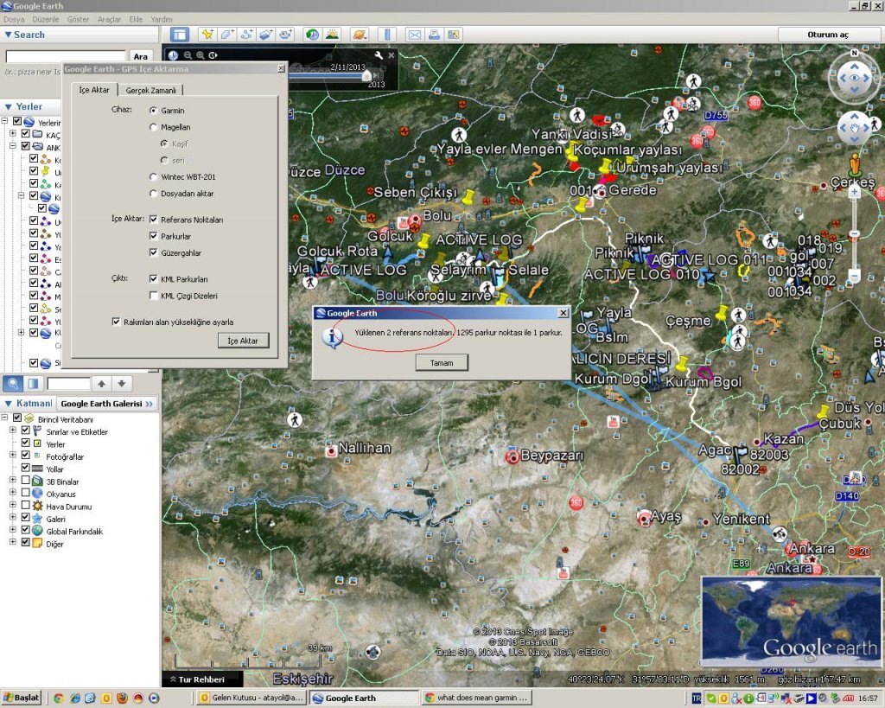The image size is (885, 708).
Task: Uncheck the Referans Noktaları checkbox
Action: (x=153, y=220)
